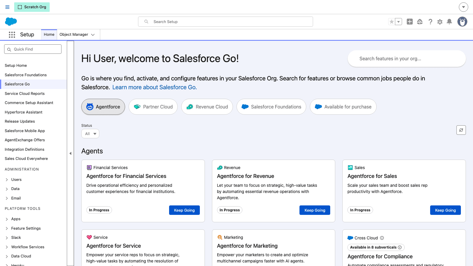Viewport: 473px width, 266px height.
Task: Open the Setup gear icon menu
Action: [x=440, y=22]
